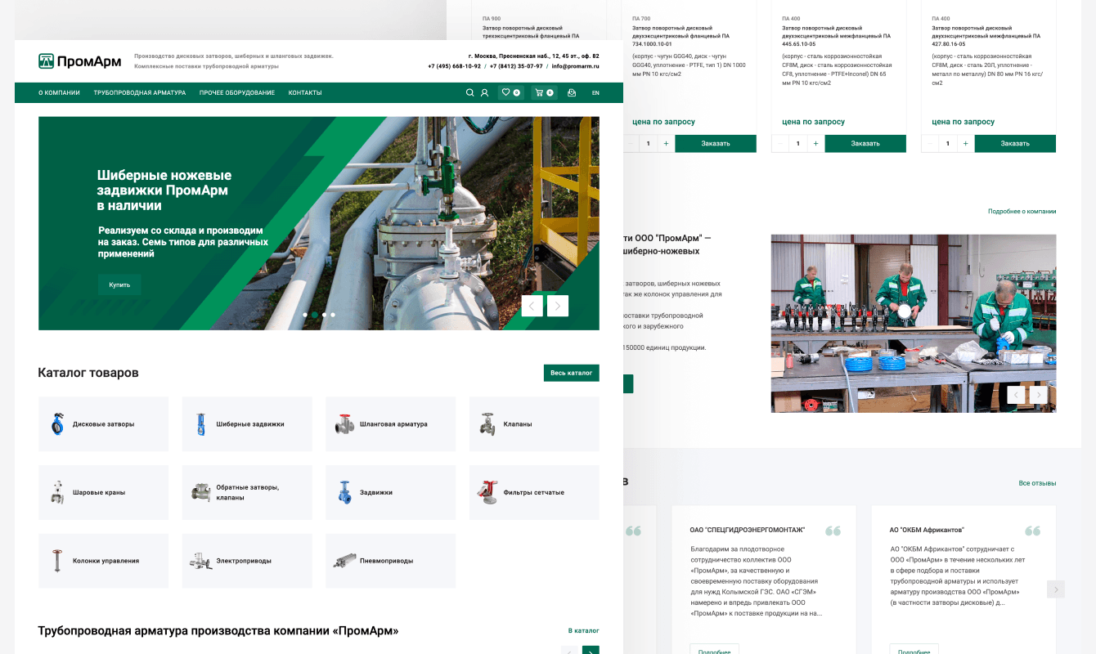
Task: Select the first banner slide dot
Action: pyautogui.click(x=305, y=315)
